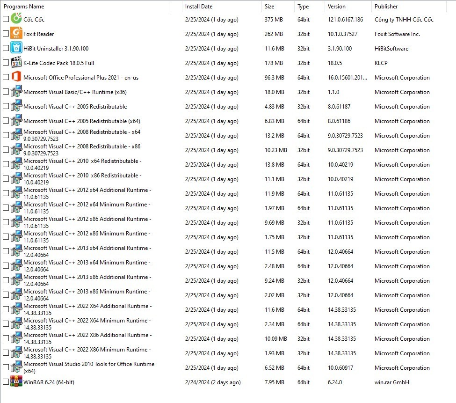Click the Microsoft Visual Basic/C++ Runtime icon

pyautogui.click(x=16, y=92)
